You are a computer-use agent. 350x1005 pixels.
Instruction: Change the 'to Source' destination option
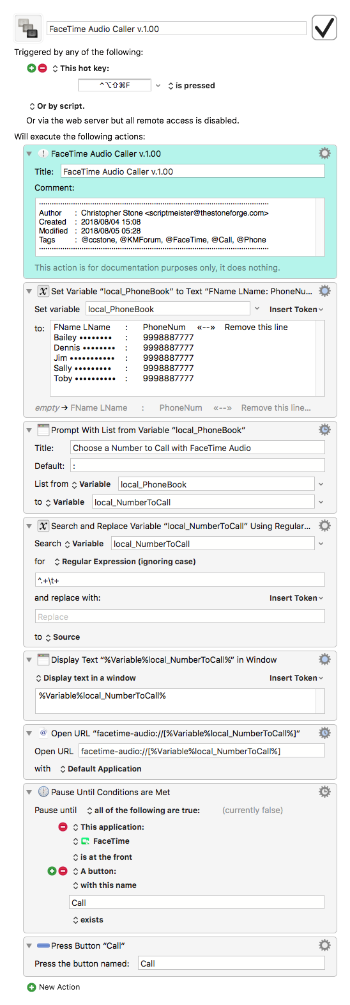tap(62, 637)
